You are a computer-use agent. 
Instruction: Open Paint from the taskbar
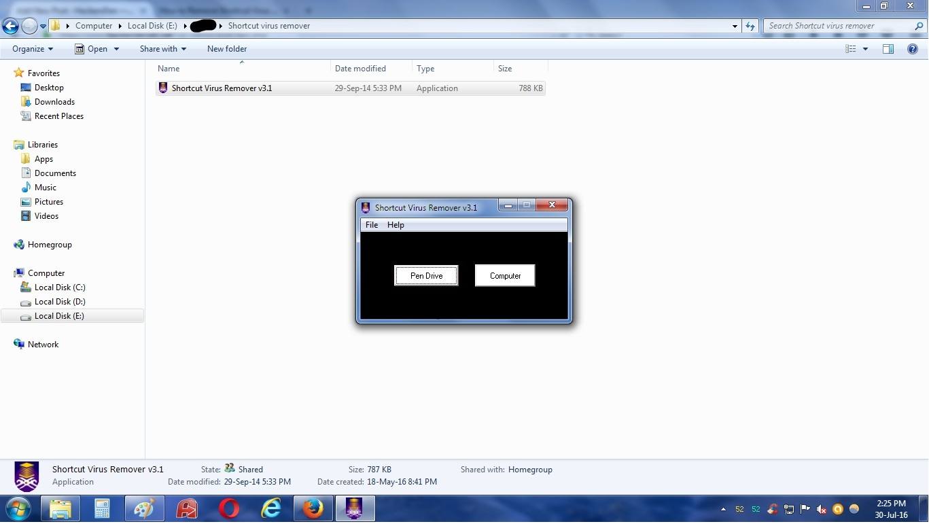click(144, 508)
